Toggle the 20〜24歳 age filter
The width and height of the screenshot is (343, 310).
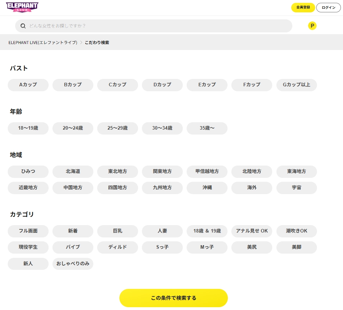[73, 128]
